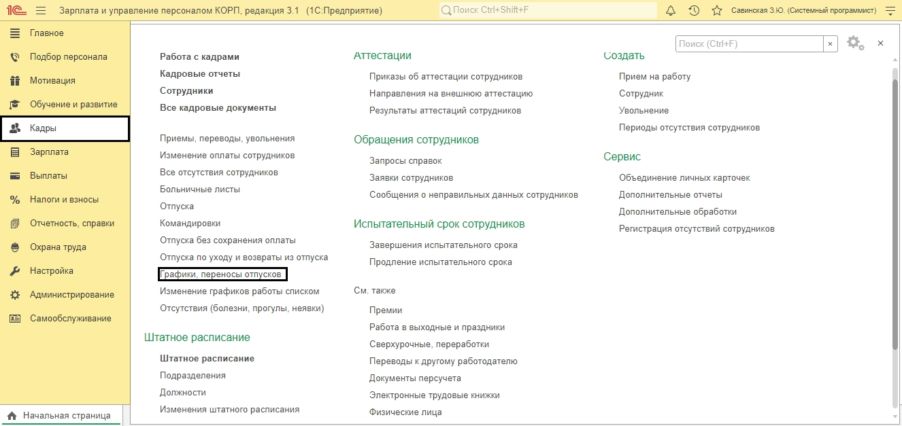Image resolution: width=902 pixels, height=426 pixels.
Task: Click the Налоги и взносы percent icon
Action: pos(15,200)
